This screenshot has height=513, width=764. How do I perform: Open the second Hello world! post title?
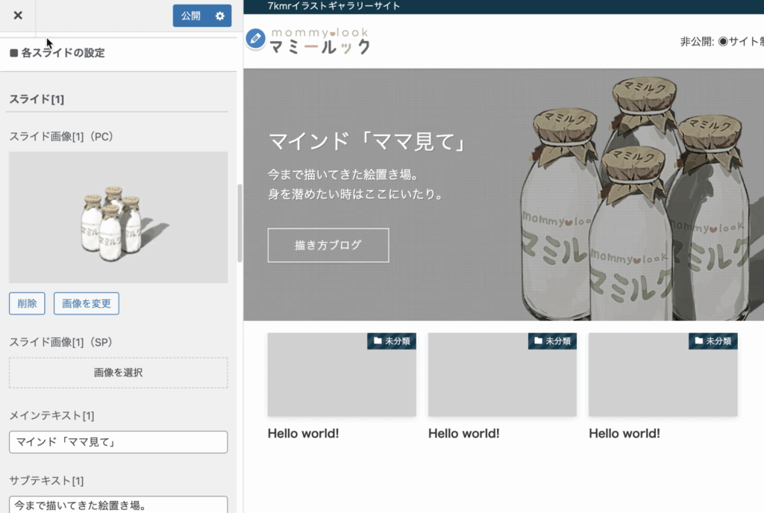463,433
